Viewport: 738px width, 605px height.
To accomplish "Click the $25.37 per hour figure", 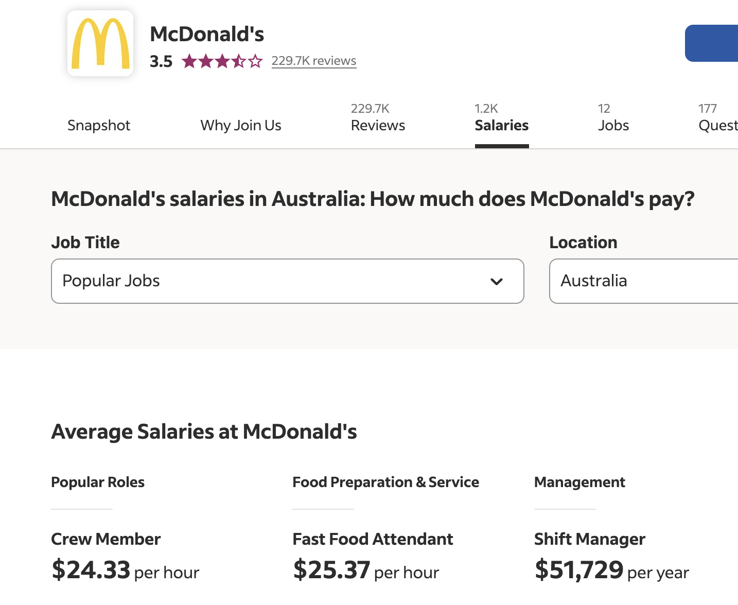I will [x=332, y=570].
